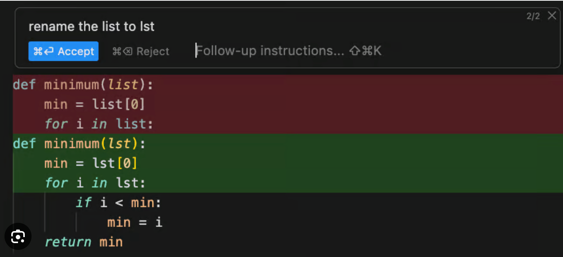
Task: Place cursor on the 'min = i' line
Action: tap(135, 222)
